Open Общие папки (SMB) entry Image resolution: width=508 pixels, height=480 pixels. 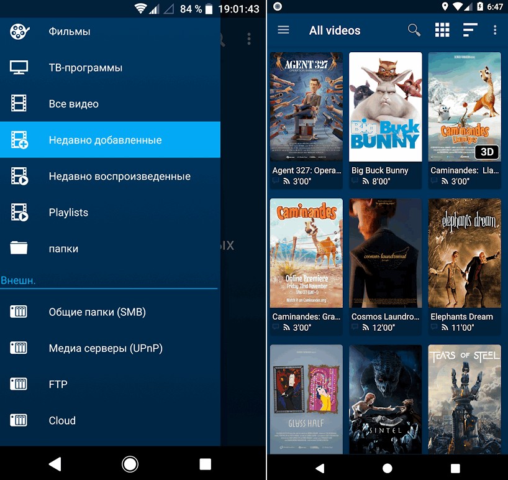click(x=110, y=312)
